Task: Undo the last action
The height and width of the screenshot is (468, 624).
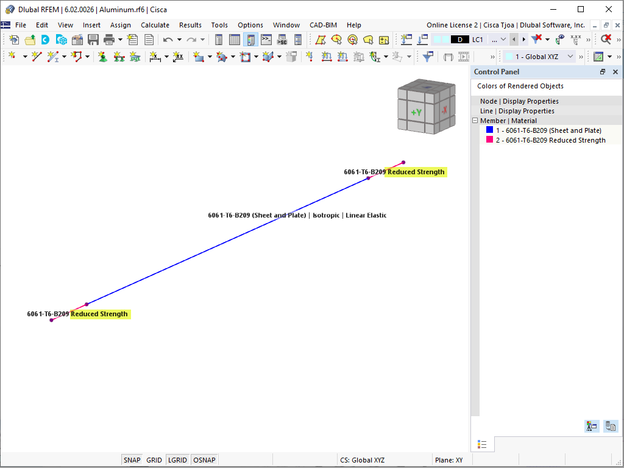Action: click(168, 40)
